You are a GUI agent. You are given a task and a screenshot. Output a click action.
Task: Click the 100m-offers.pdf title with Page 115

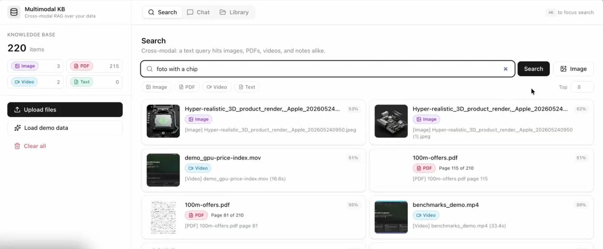(435, 158)
